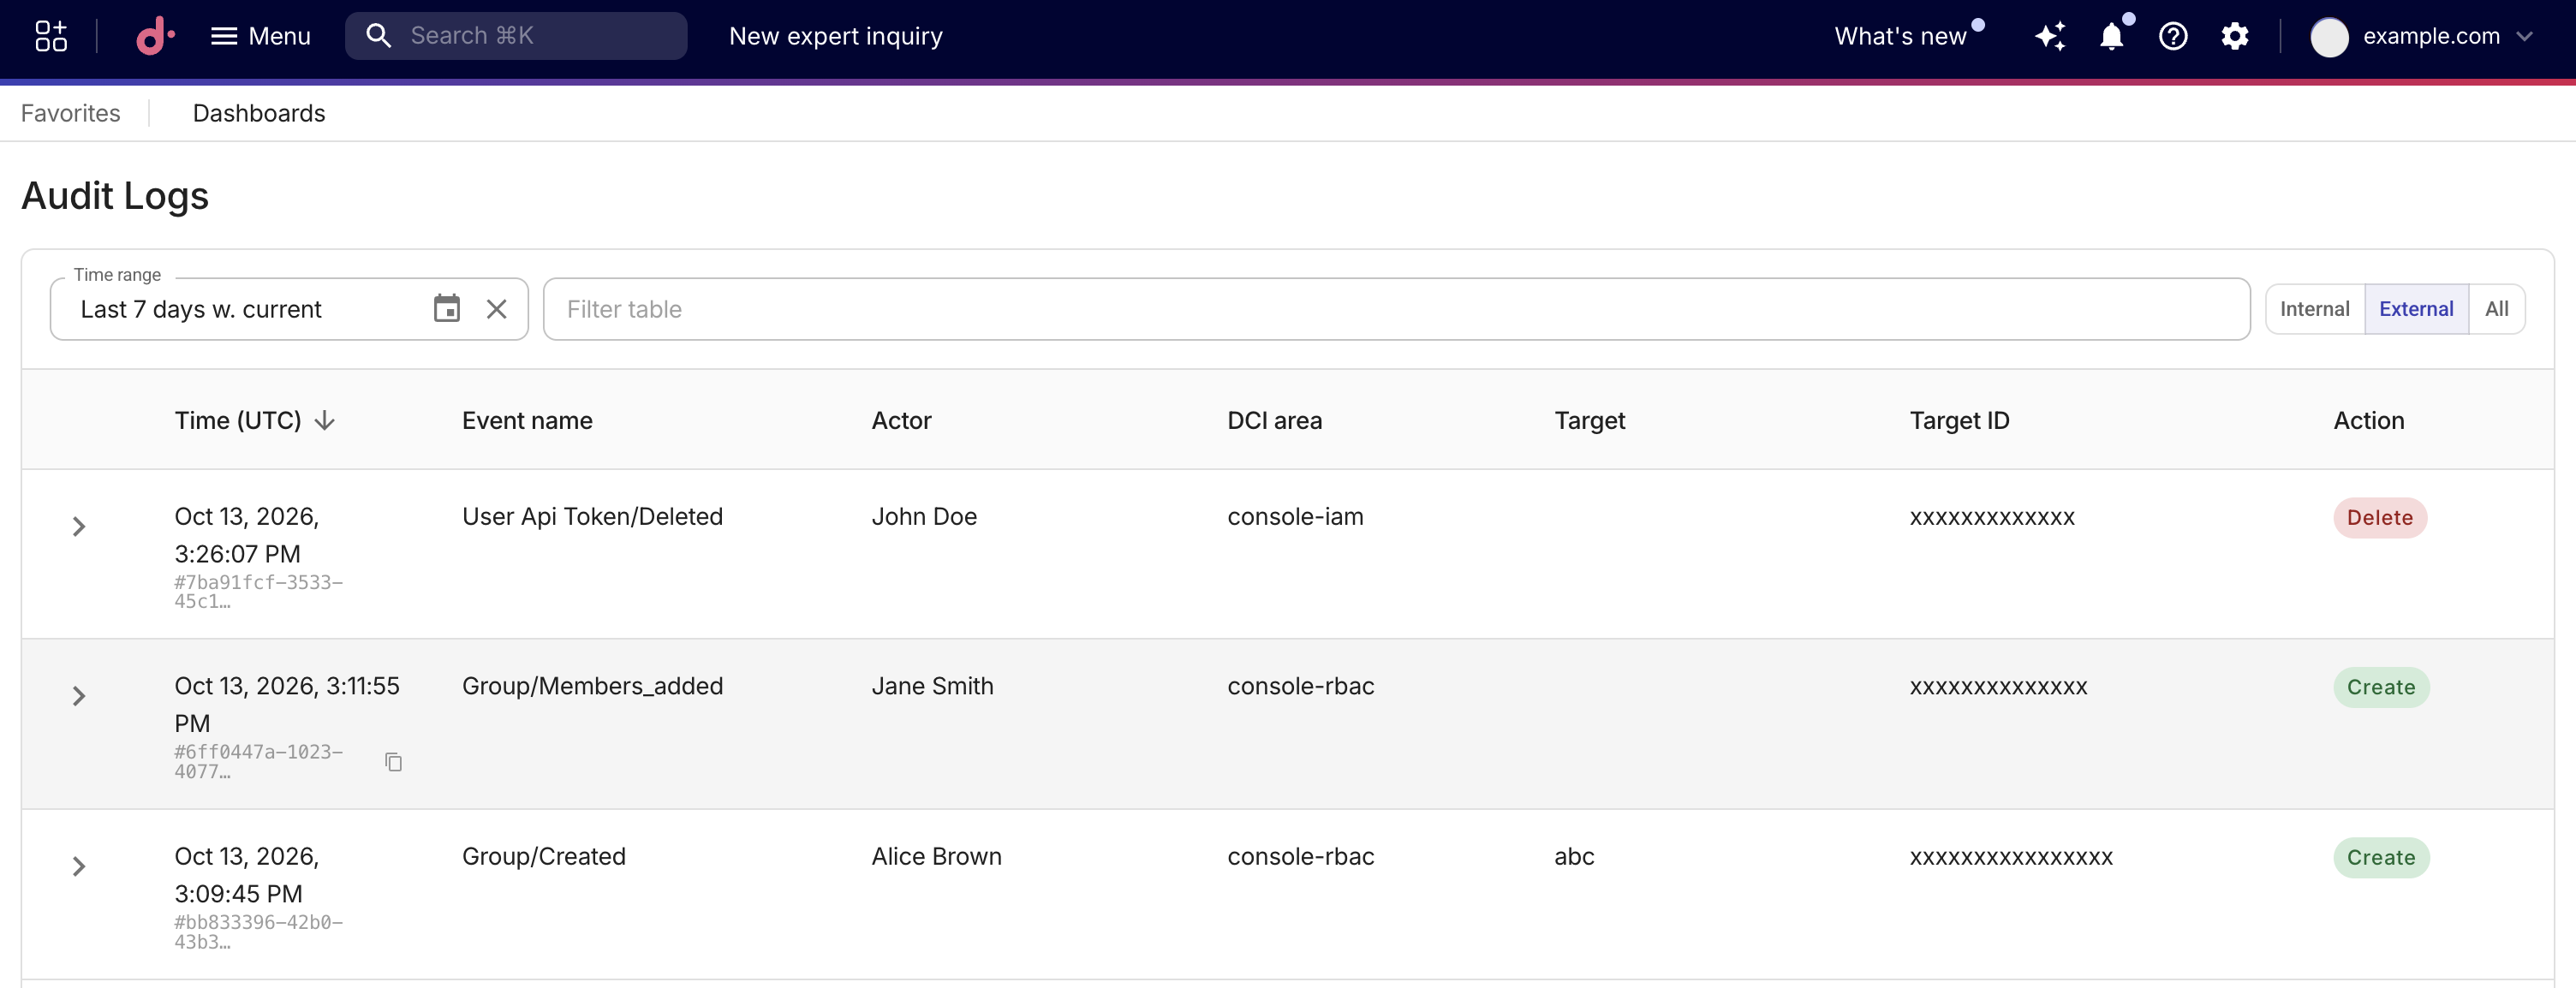The height and width of the screenshot is (988, 2576).
Task: Select the Internal log filter
Action: point(2314,309)
